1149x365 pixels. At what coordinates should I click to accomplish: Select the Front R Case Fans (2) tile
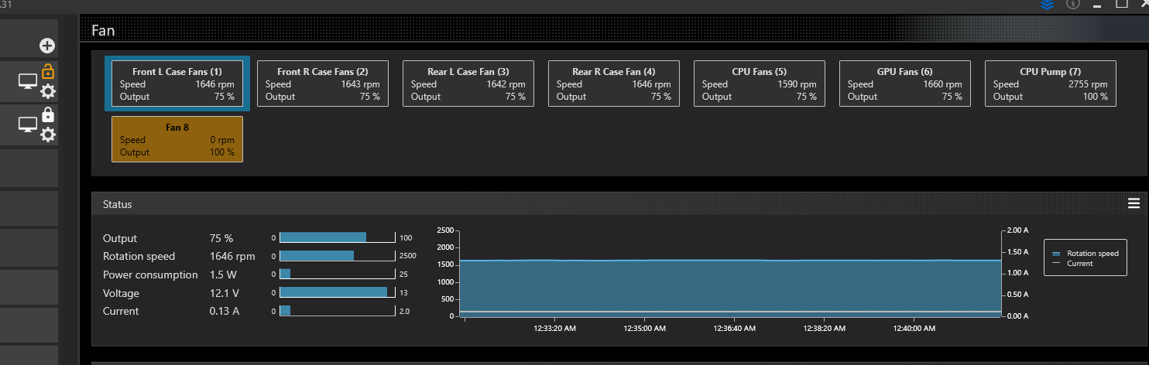click(322, 84)
